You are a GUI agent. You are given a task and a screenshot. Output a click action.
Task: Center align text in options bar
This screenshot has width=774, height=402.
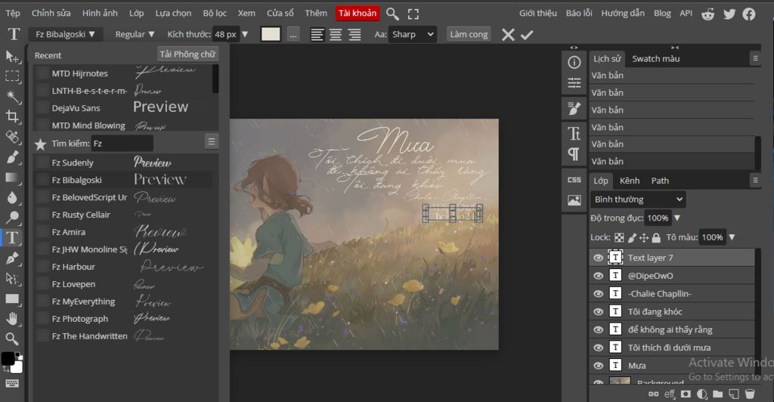pyautogui.click(x=336, y=35)
